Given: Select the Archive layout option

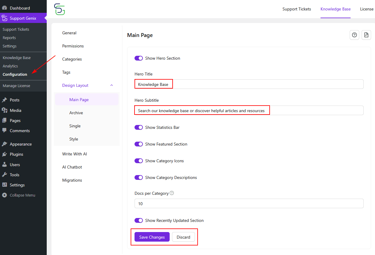Looking at the screenshot, I should pyautogui.click(x=76, y=113).
